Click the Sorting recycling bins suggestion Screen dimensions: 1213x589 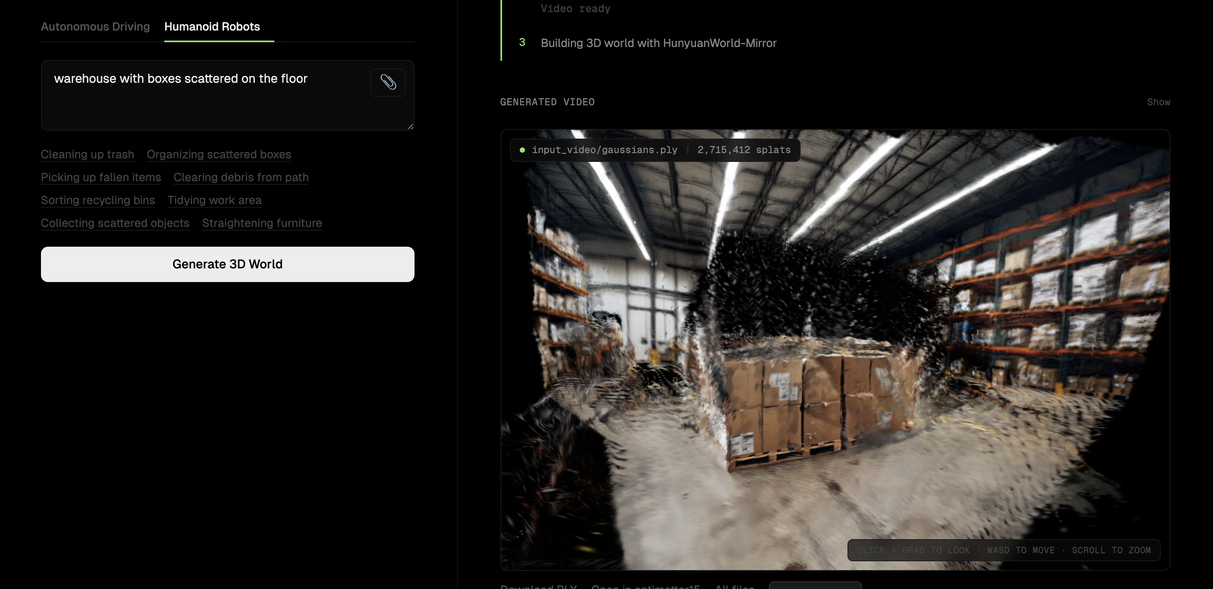click(98, 200)
